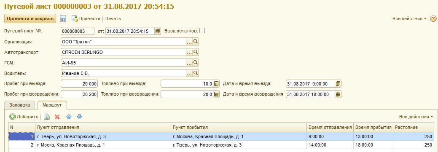This screenshot has height=152, width=438.
Task: Copy the selected route row icon
Action: (x=47, y=117)
